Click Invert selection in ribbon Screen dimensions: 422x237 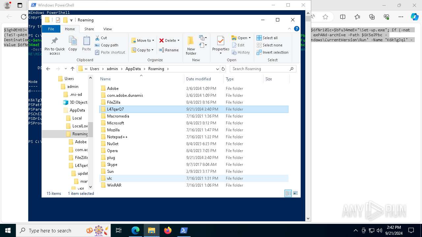pos(272,52)
